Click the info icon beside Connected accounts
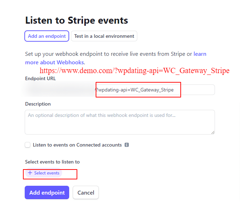240x208 pixels. click(x=127, y=145)
